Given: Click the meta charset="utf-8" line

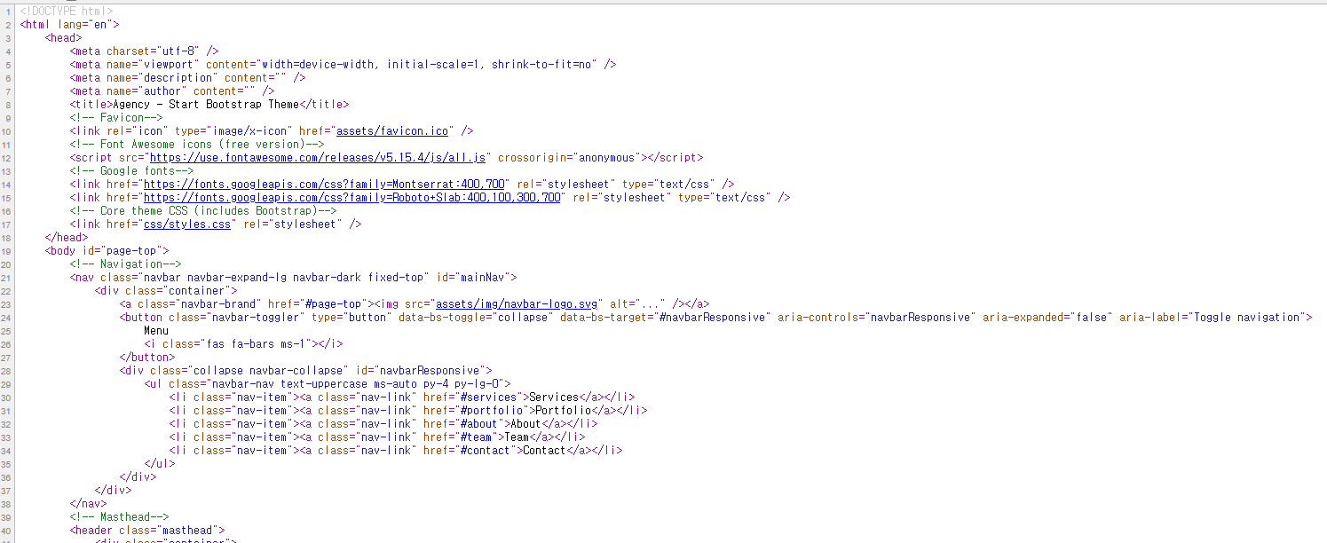Looking at the screenshot, I should point(144,51).
